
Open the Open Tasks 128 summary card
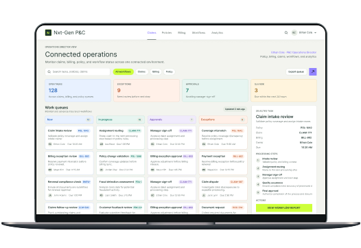[78, 91]
